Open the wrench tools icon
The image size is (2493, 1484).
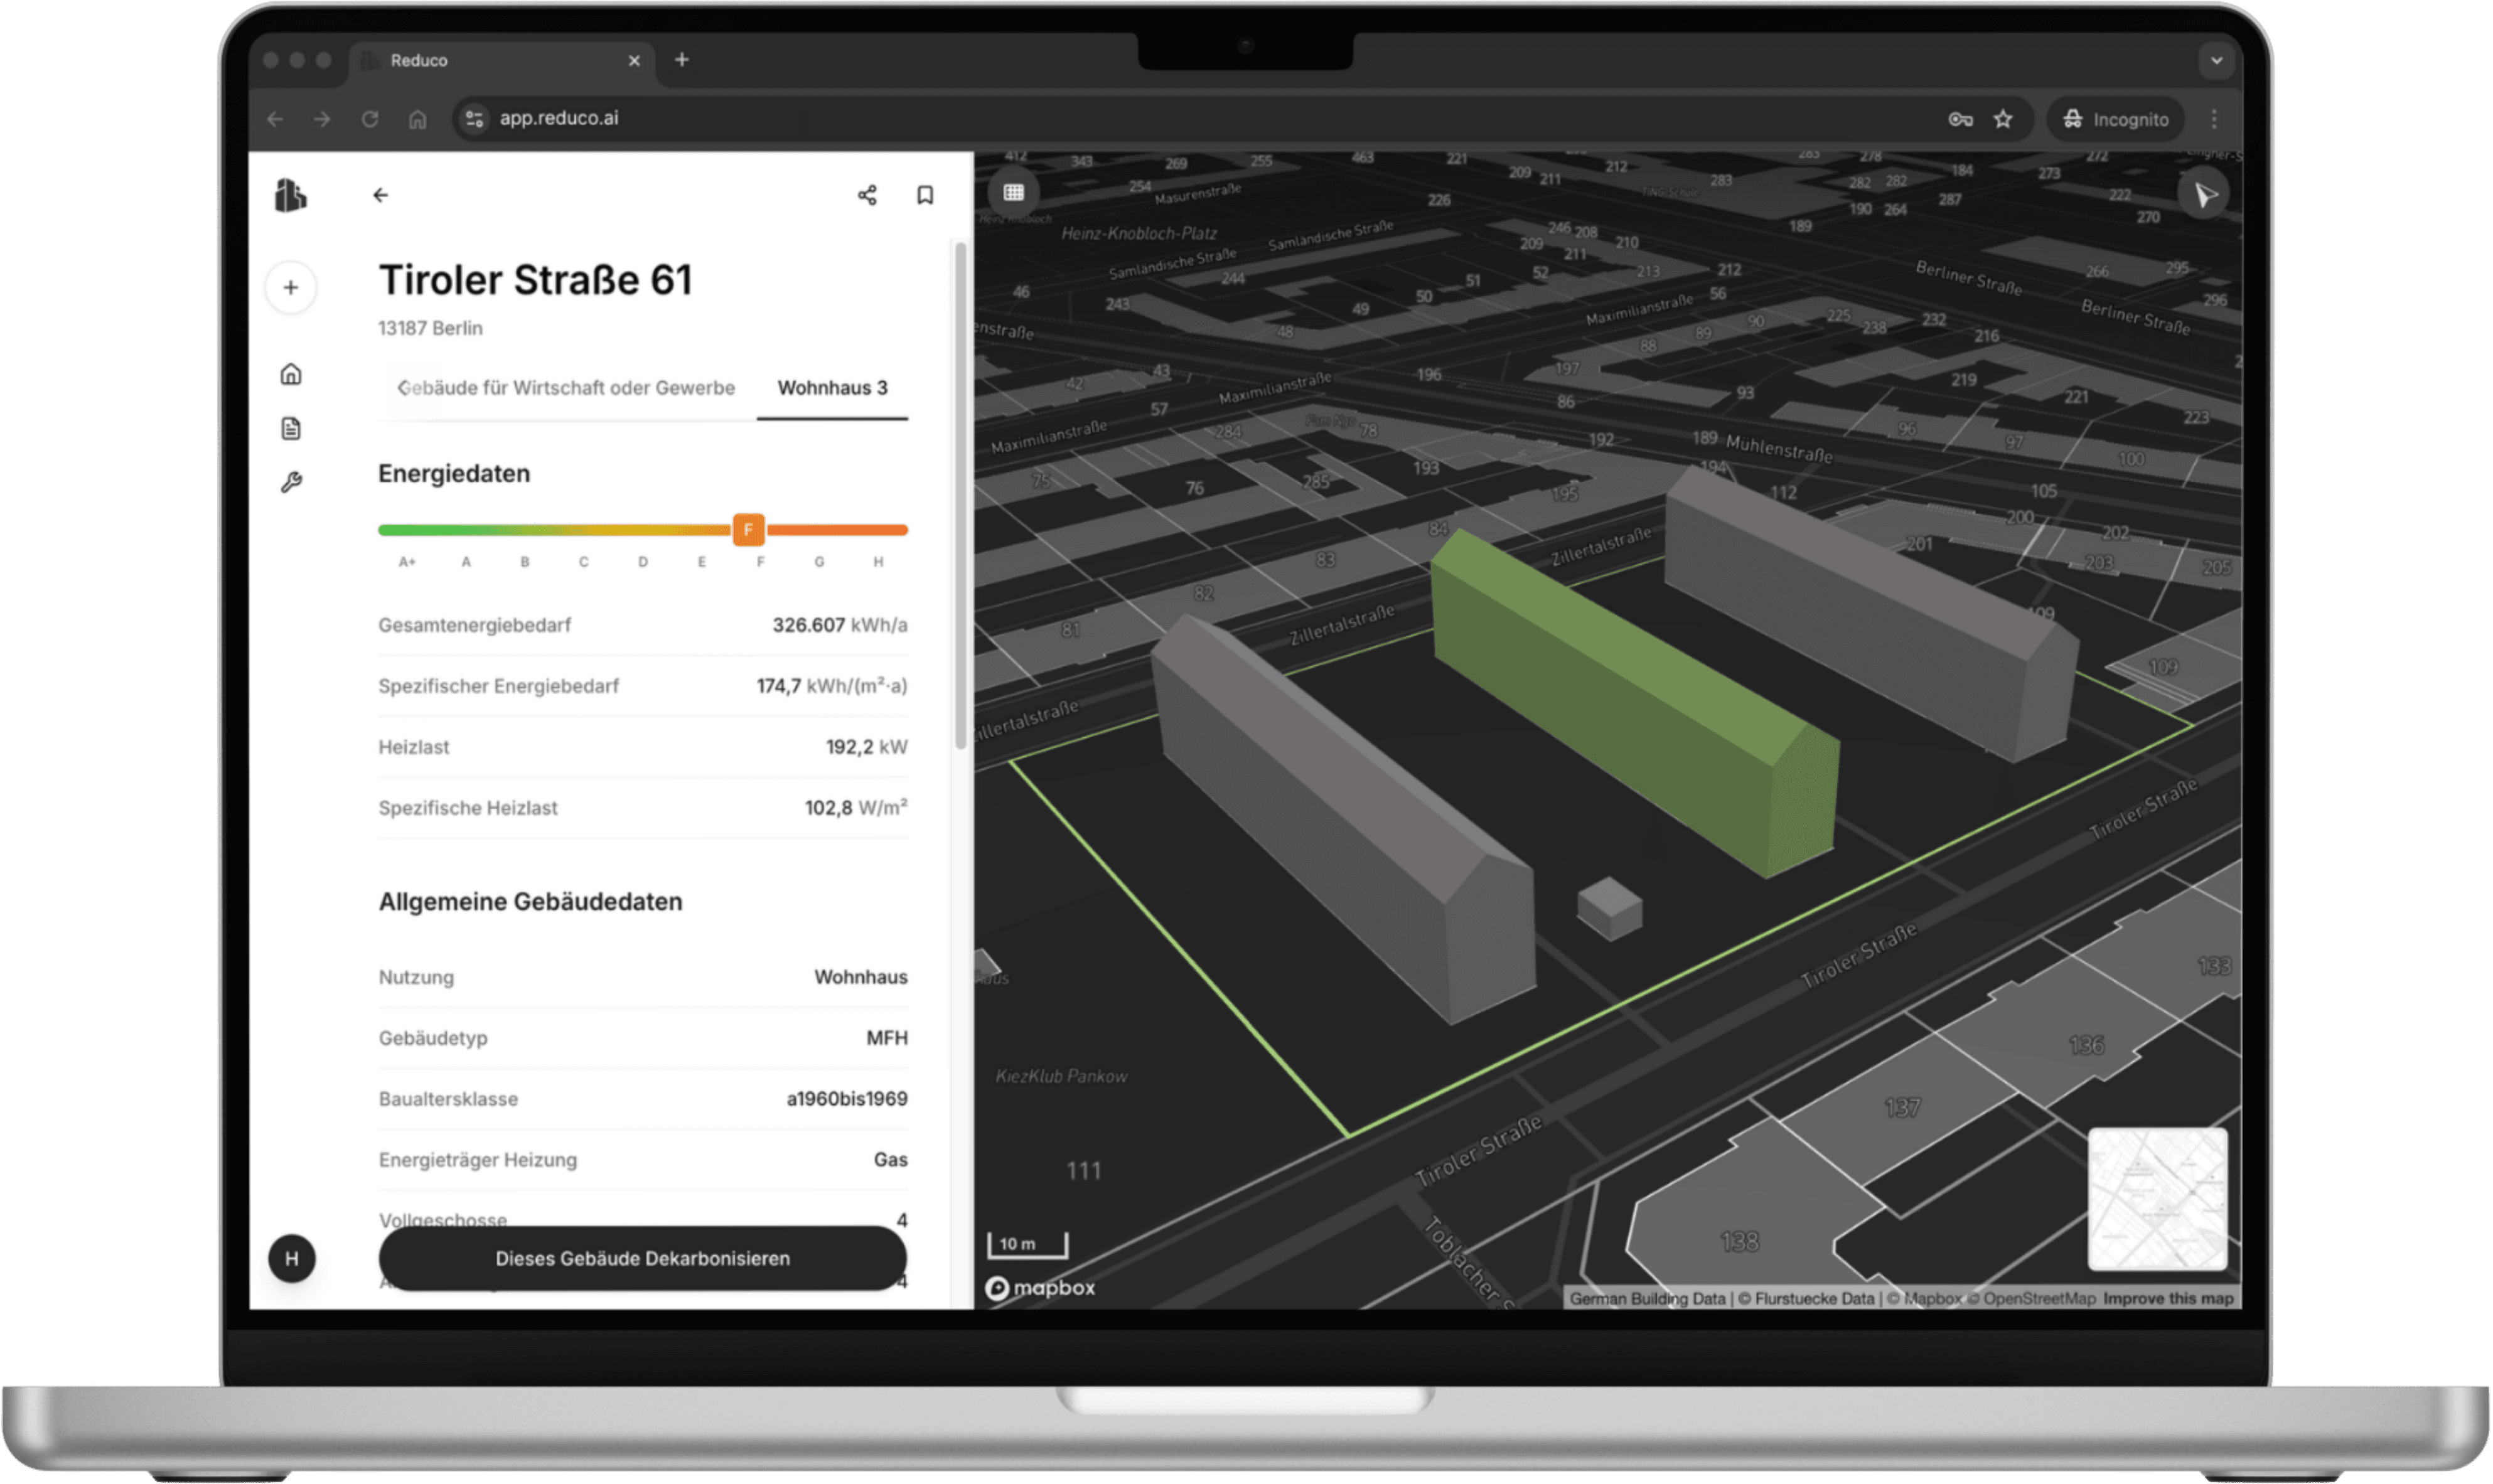tap(291, 482)
